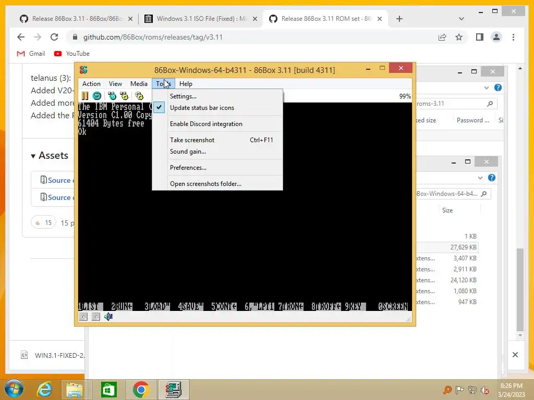Expand ribbon chevron in roms-3.11 window
This screenshot has height=400, width=534.
pyautogui.click(x=487, y=87)
